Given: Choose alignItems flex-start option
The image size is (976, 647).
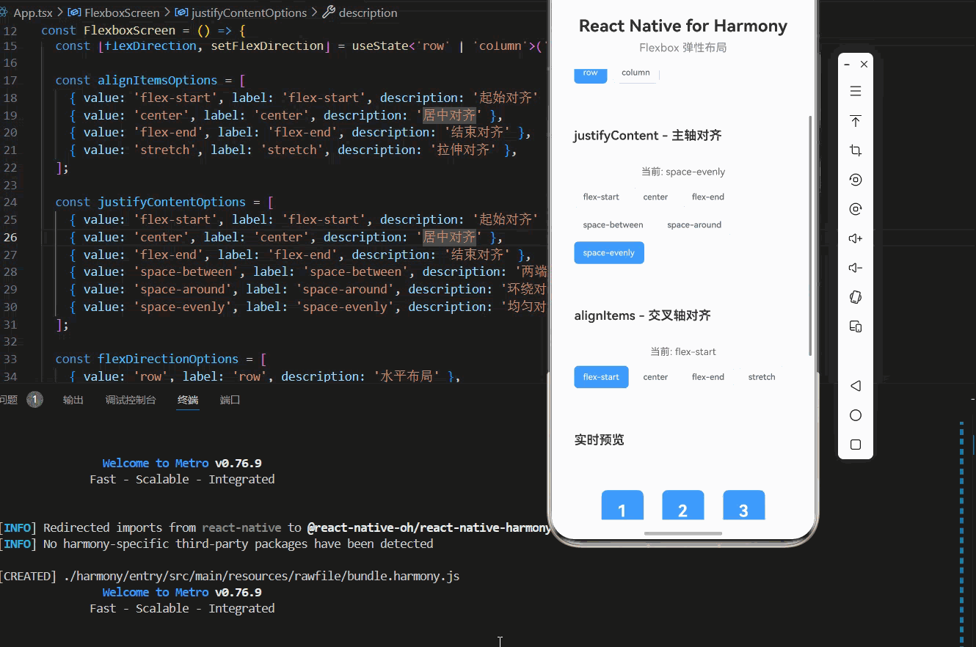Looking at the screenshot, I should coord(601,377).
